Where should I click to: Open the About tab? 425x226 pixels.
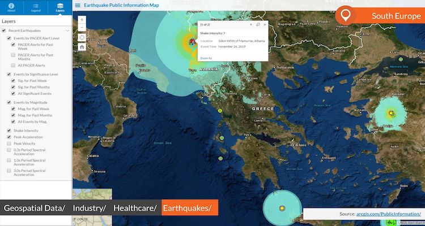[11, 7]
